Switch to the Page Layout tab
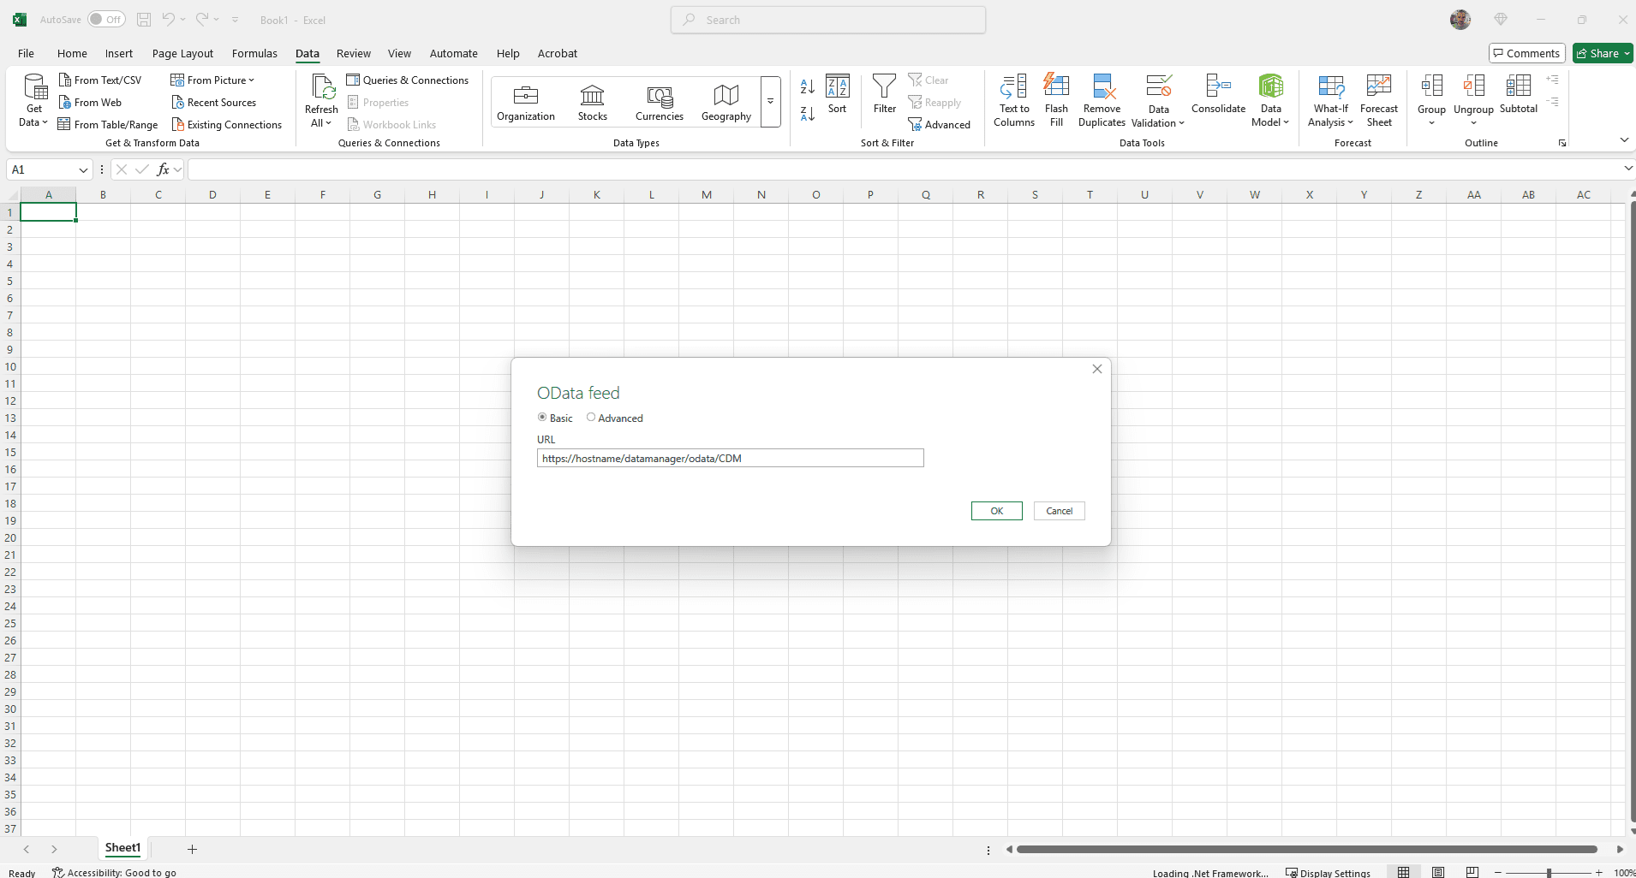The image size is (1636, 878). pyautogui.click(x=182, y=53)
